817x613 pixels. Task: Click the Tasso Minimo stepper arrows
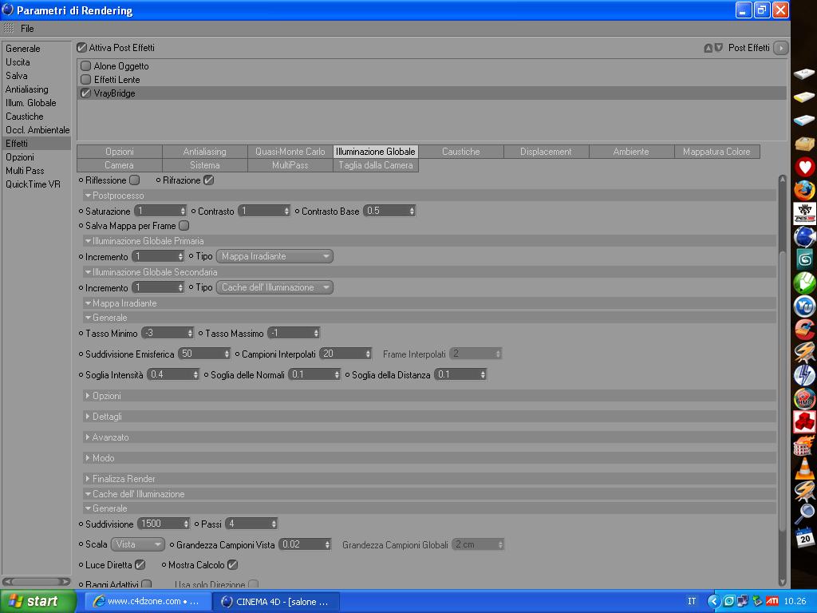(190, 333)
